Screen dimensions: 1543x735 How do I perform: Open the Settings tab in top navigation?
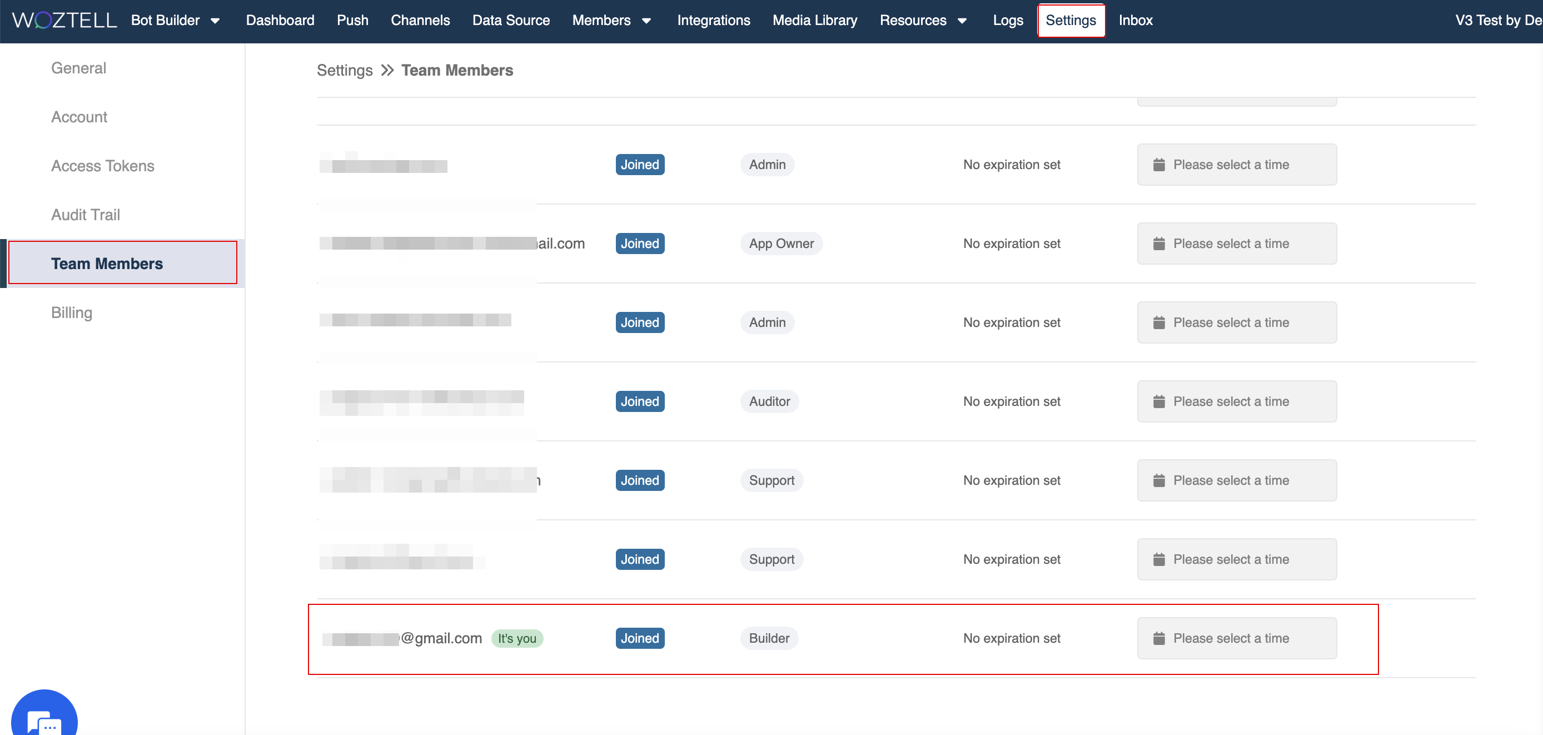1071,21
